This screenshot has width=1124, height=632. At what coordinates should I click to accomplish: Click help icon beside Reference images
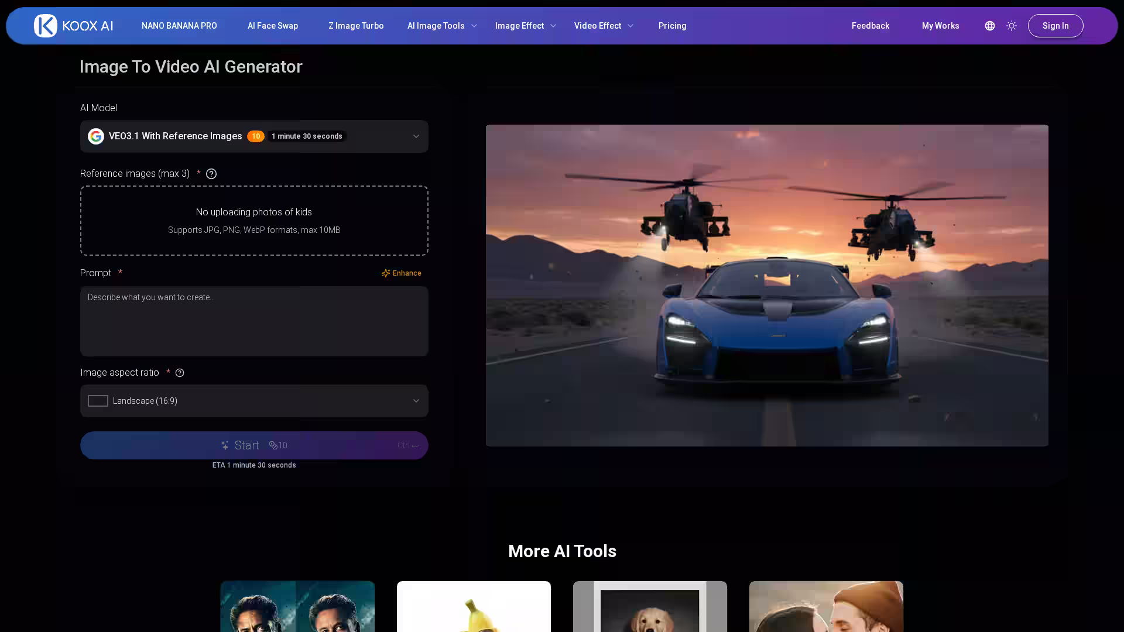coord(211,174)
